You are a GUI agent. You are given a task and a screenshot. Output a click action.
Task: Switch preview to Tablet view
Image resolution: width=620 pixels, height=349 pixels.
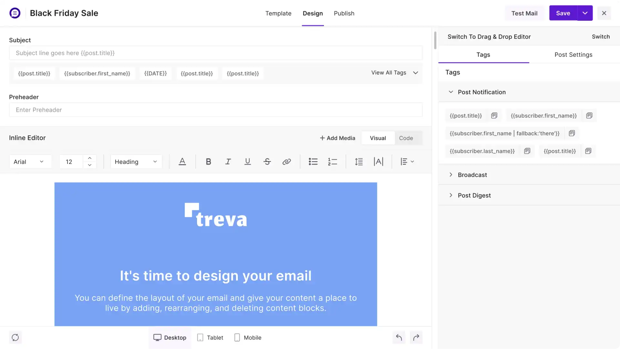210,338
